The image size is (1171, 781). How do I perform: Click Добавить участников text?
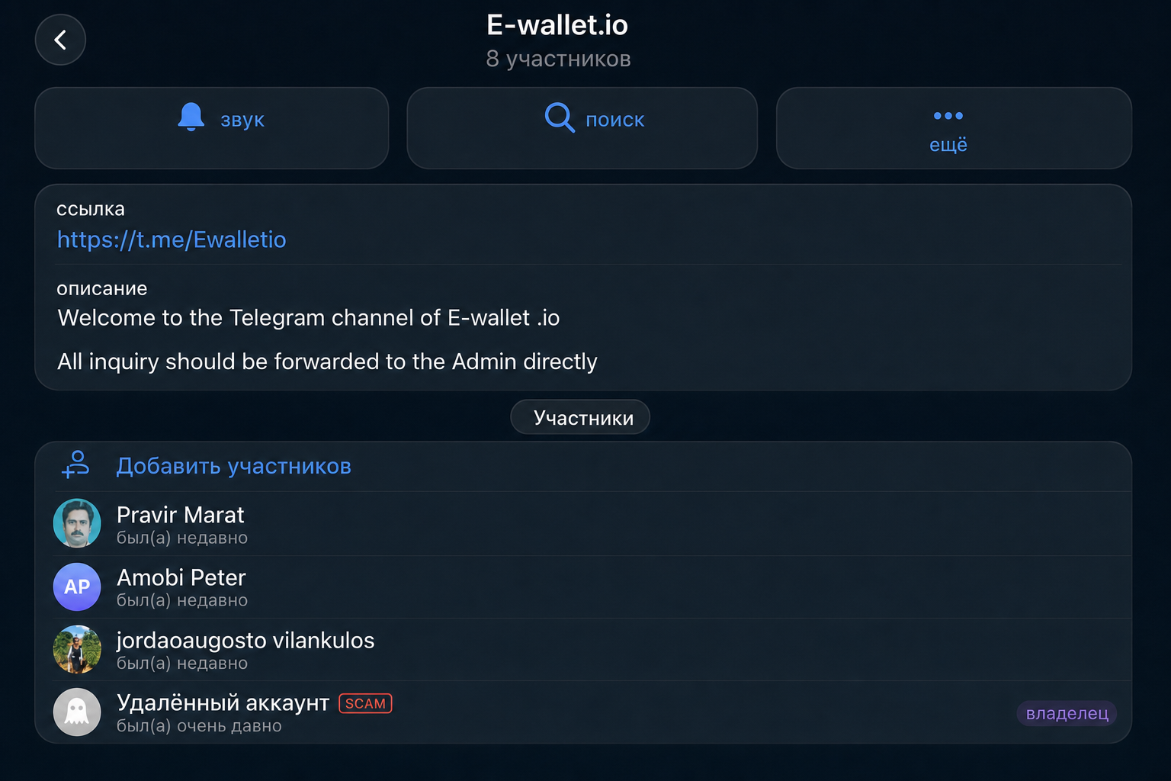[x=233, y=466]
